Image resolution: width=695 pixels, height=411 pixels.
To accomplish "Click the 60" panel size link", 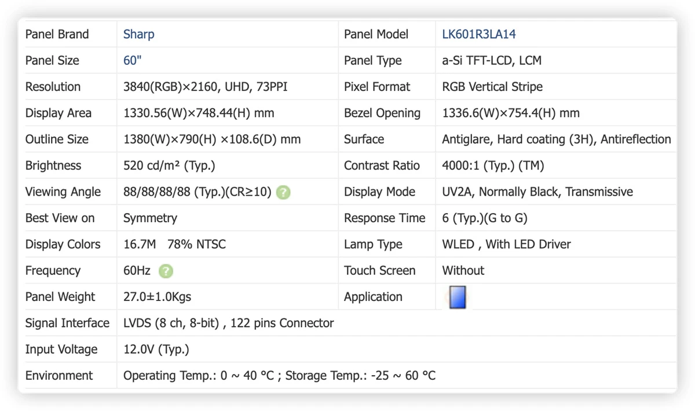I will pos(133,61).
